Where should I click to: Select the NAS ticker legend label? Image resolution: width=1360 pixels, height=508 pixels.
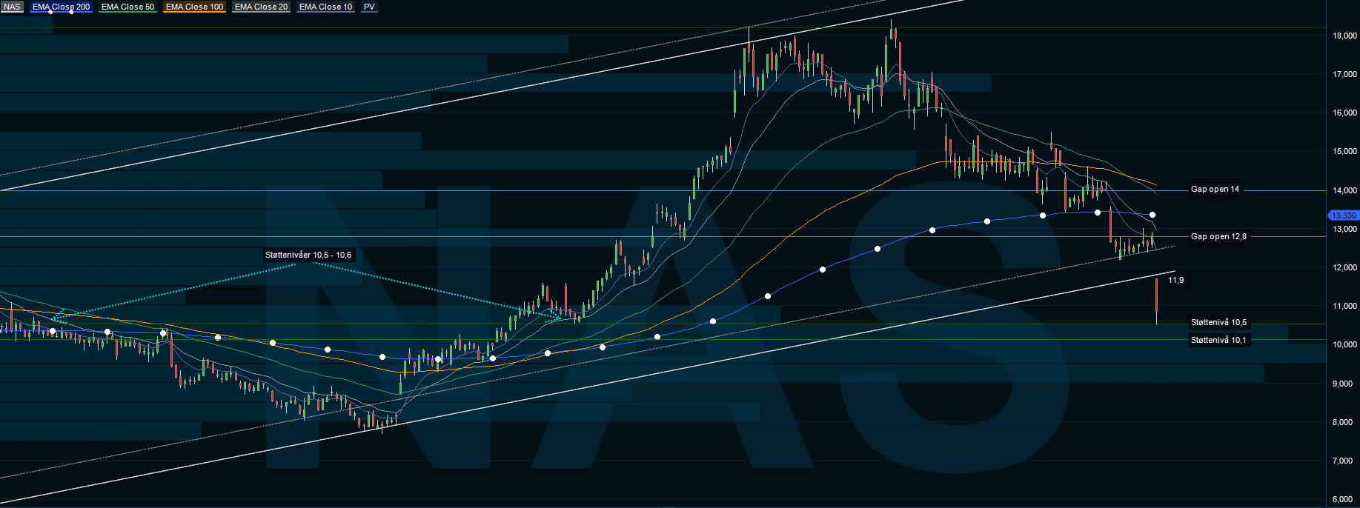(x=12, y=7)
